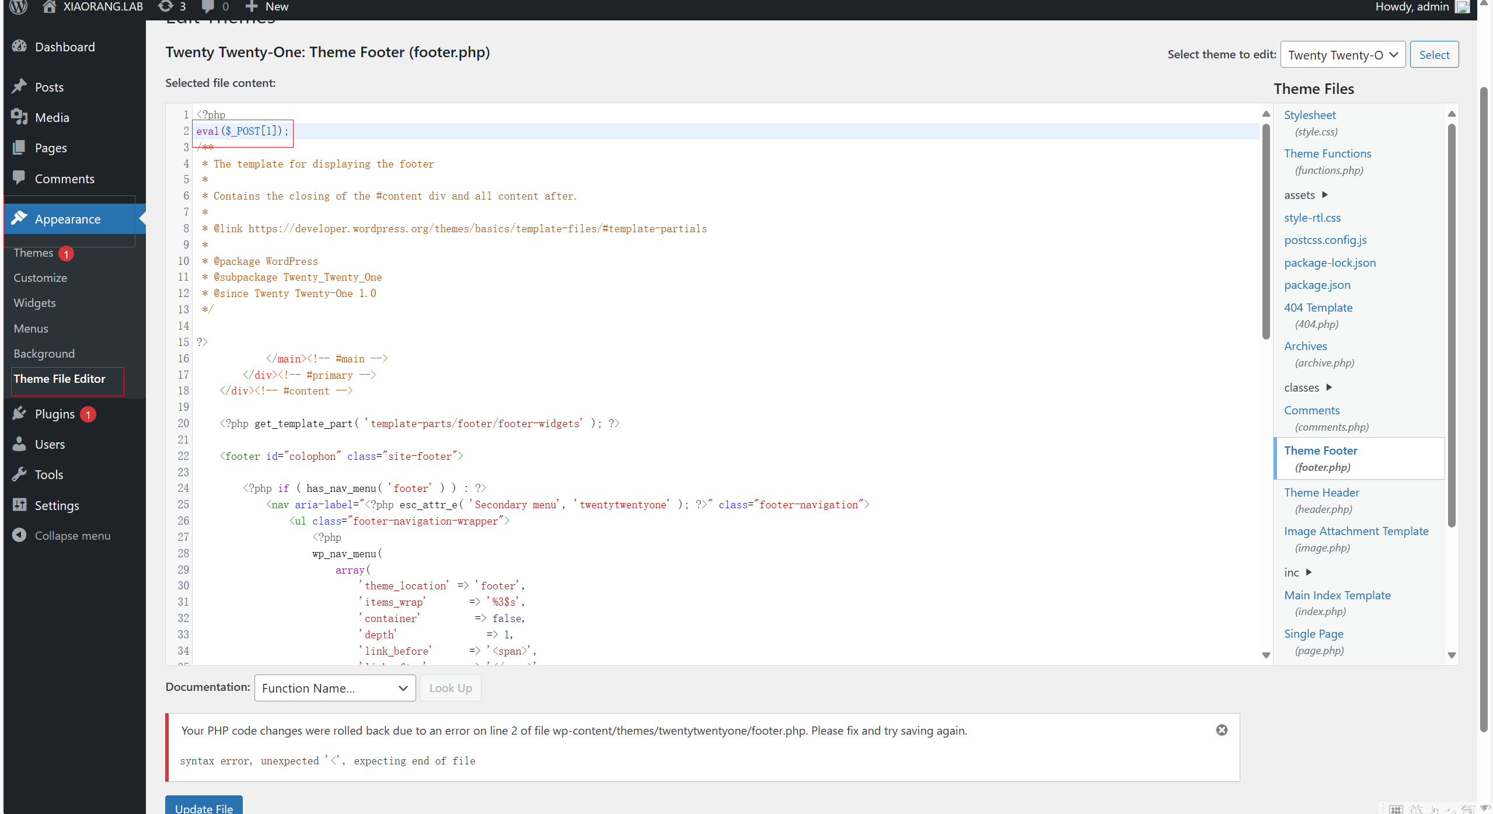Open the comments bubble icon in admin bar
Screen dimensions: 1493x814
[207, 6]
